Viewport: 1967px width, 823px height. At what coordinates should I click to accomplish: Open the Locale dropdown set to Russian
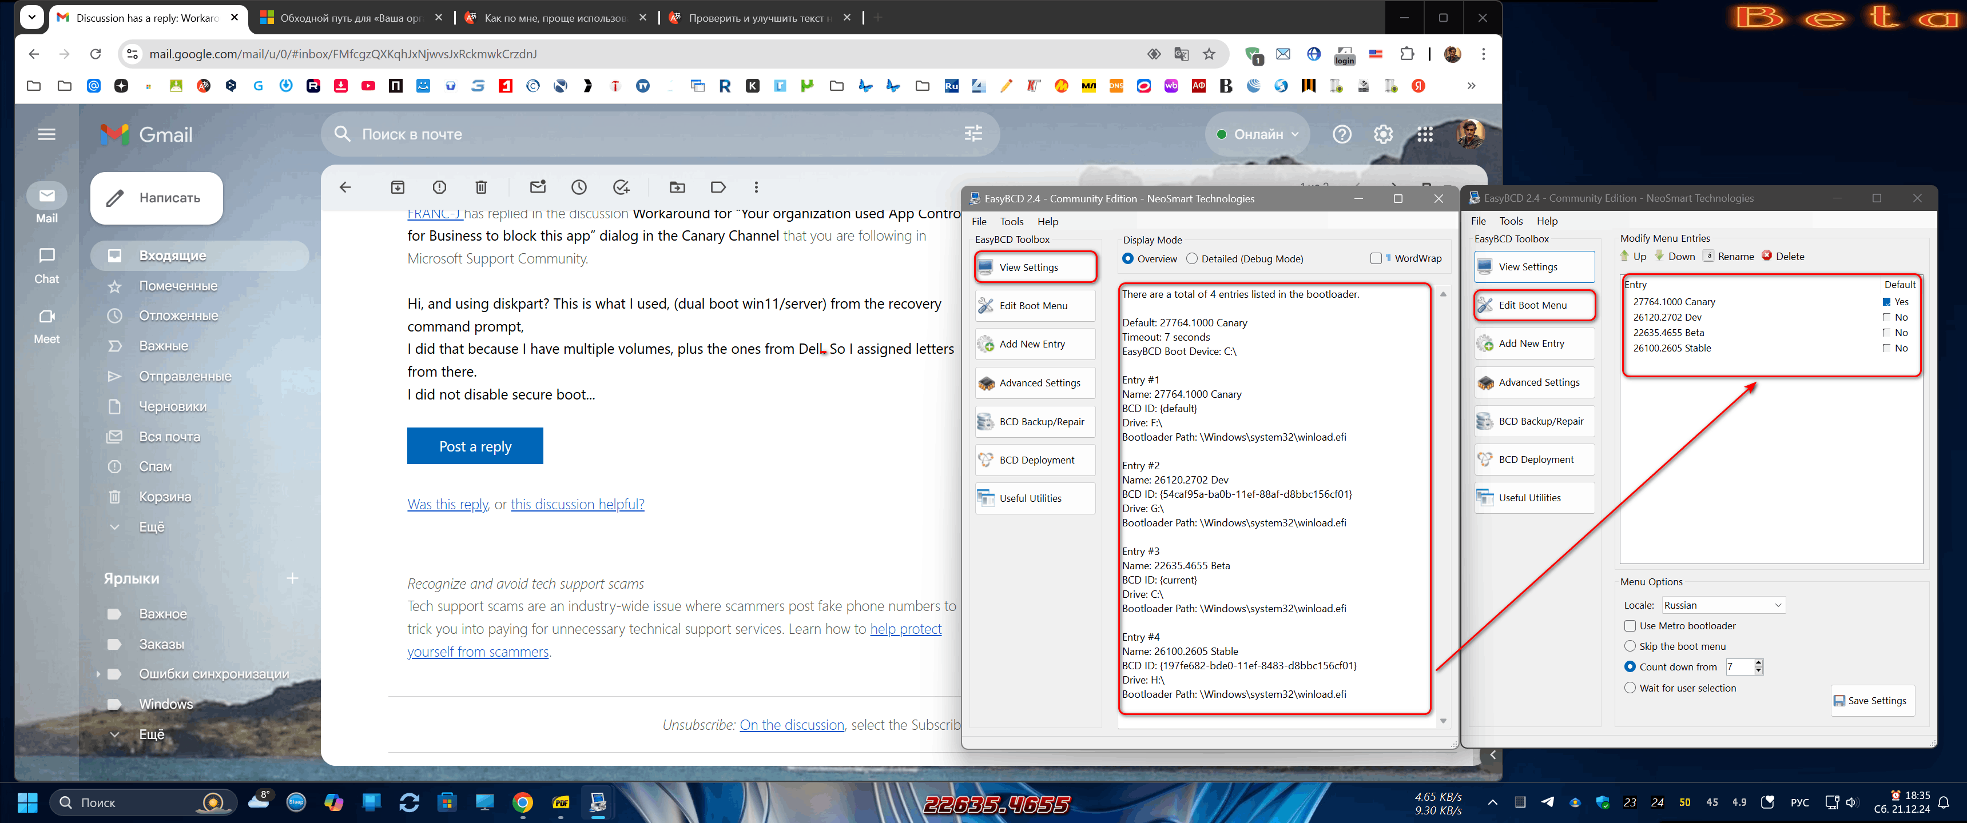click(x=1723, y=605)
